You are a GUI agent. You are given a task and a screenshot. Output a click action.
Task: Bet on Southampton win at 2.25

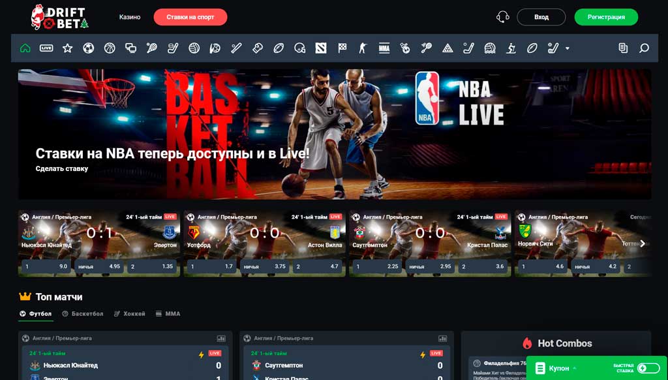(378, 266)
